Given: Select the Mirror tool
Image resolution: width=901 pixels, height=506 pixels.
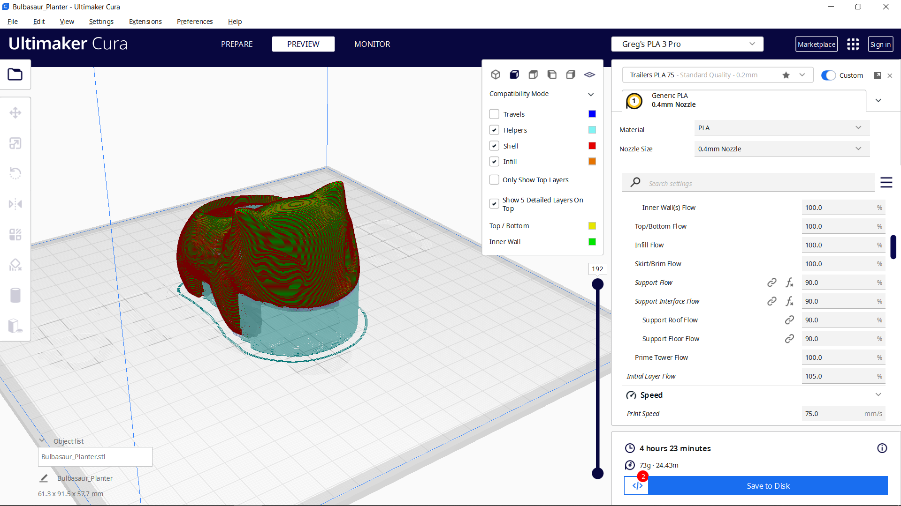Looking at the screenshot, I should click(15, 204).
